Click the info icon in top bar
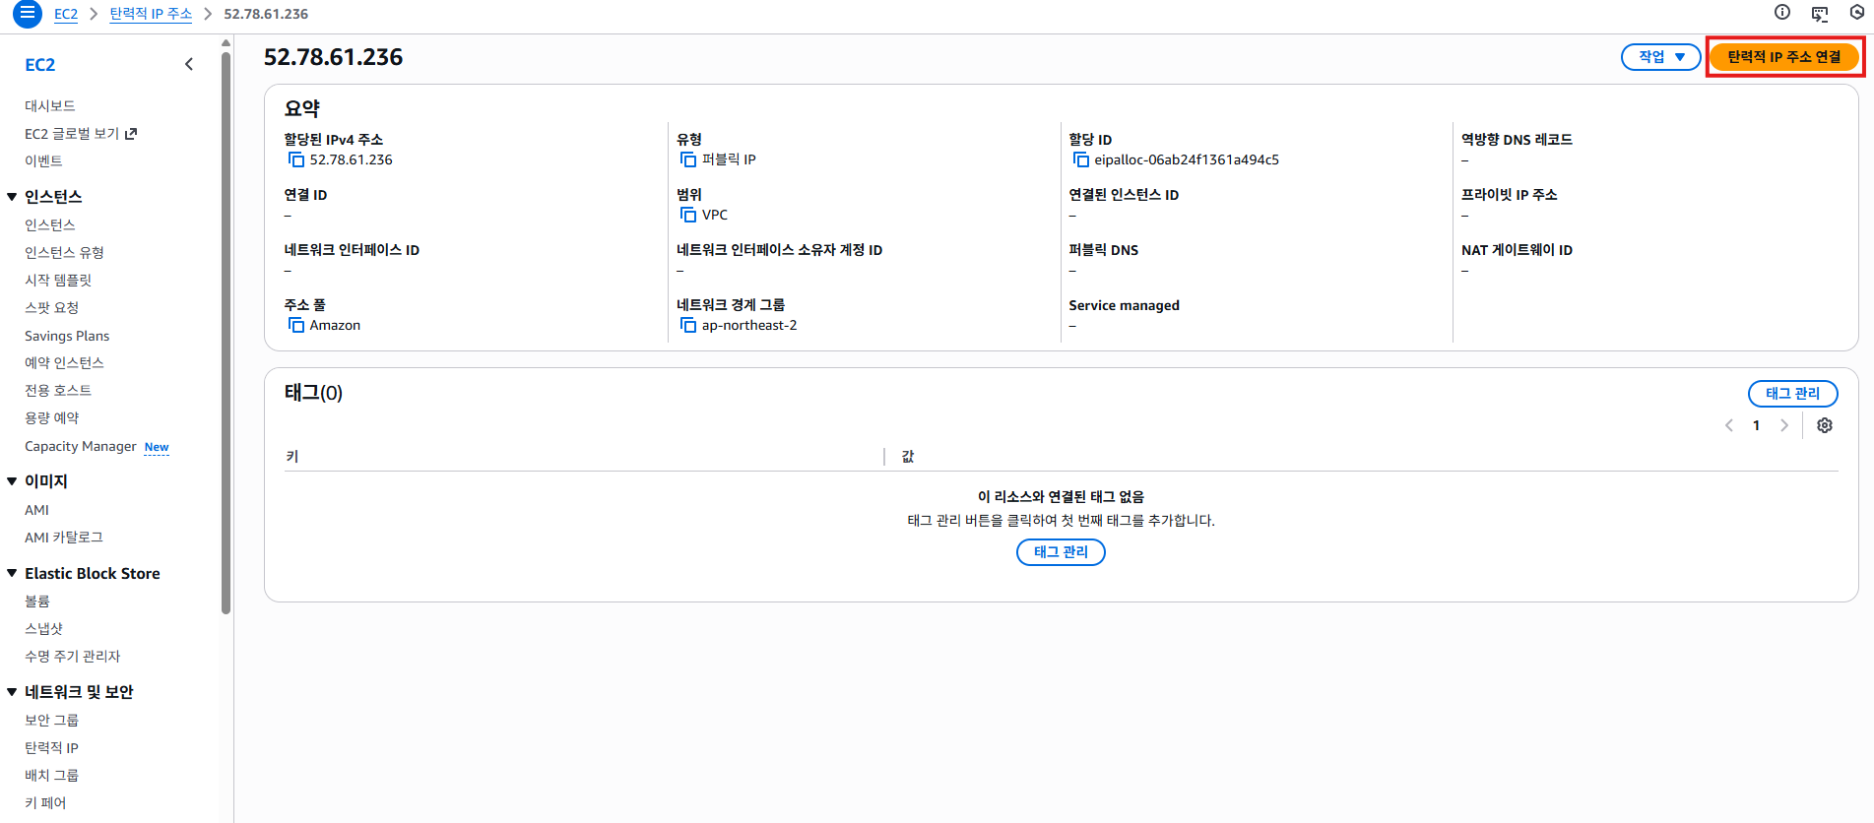Viewport: 1874px width, 823px height. (x=1781, y=13)
